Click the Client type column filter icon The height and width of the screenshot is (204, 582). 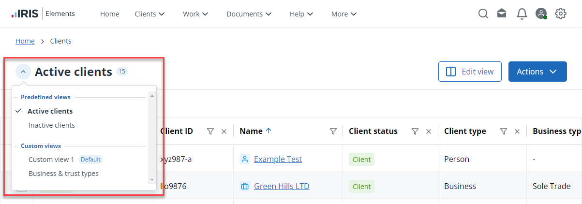click(504, 131)
